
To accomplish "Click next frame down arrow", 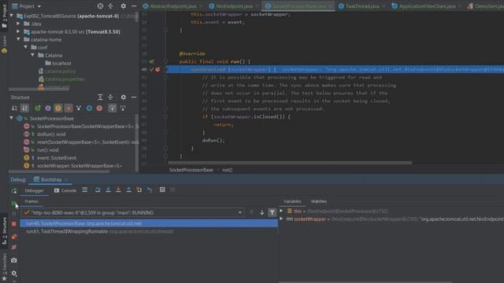I will tap(262, 212).
